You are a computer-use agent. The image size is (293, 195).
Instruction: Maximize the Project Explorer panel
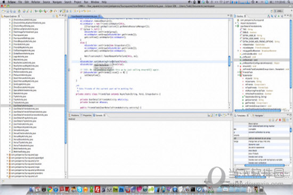point(66,16)
